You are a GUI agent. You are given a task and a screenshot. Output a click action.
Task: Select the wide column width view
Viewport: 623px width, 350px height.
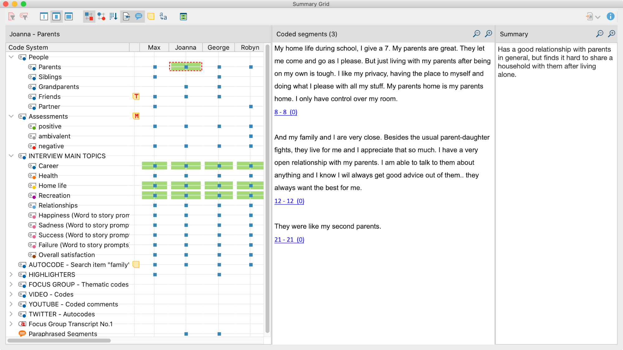[69, 17]
